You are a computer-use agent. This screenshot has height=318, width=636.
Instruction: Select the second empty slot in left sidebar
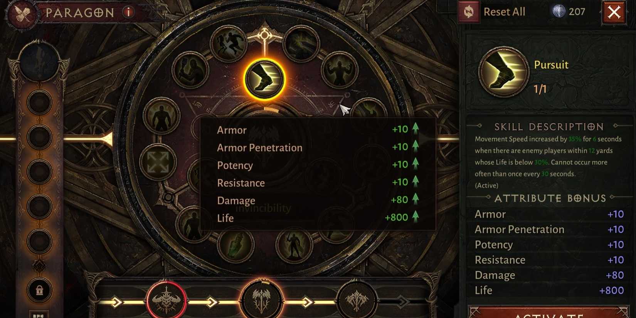[x=39, y=138]
